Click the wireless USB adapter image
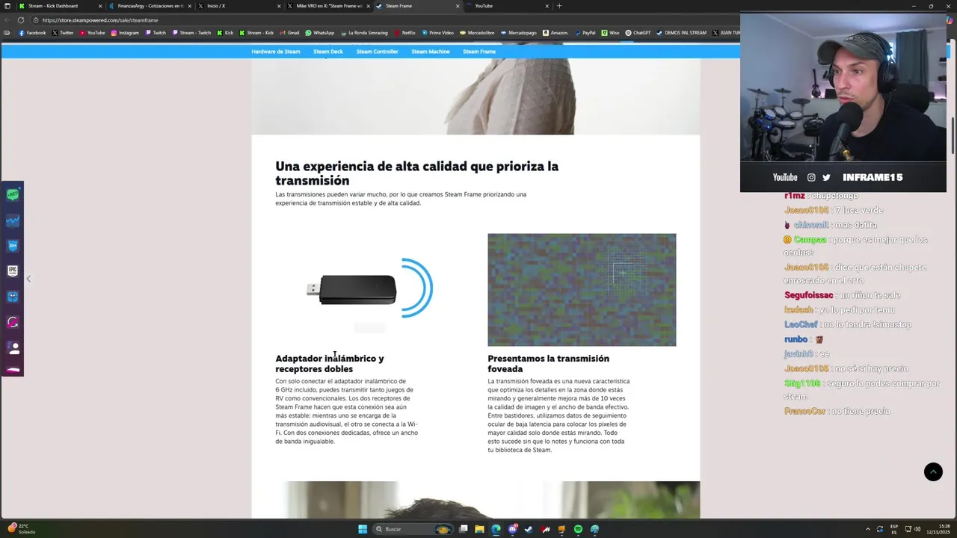The width and height of the screenshot is (957, 538). click(x=369, y=289)
